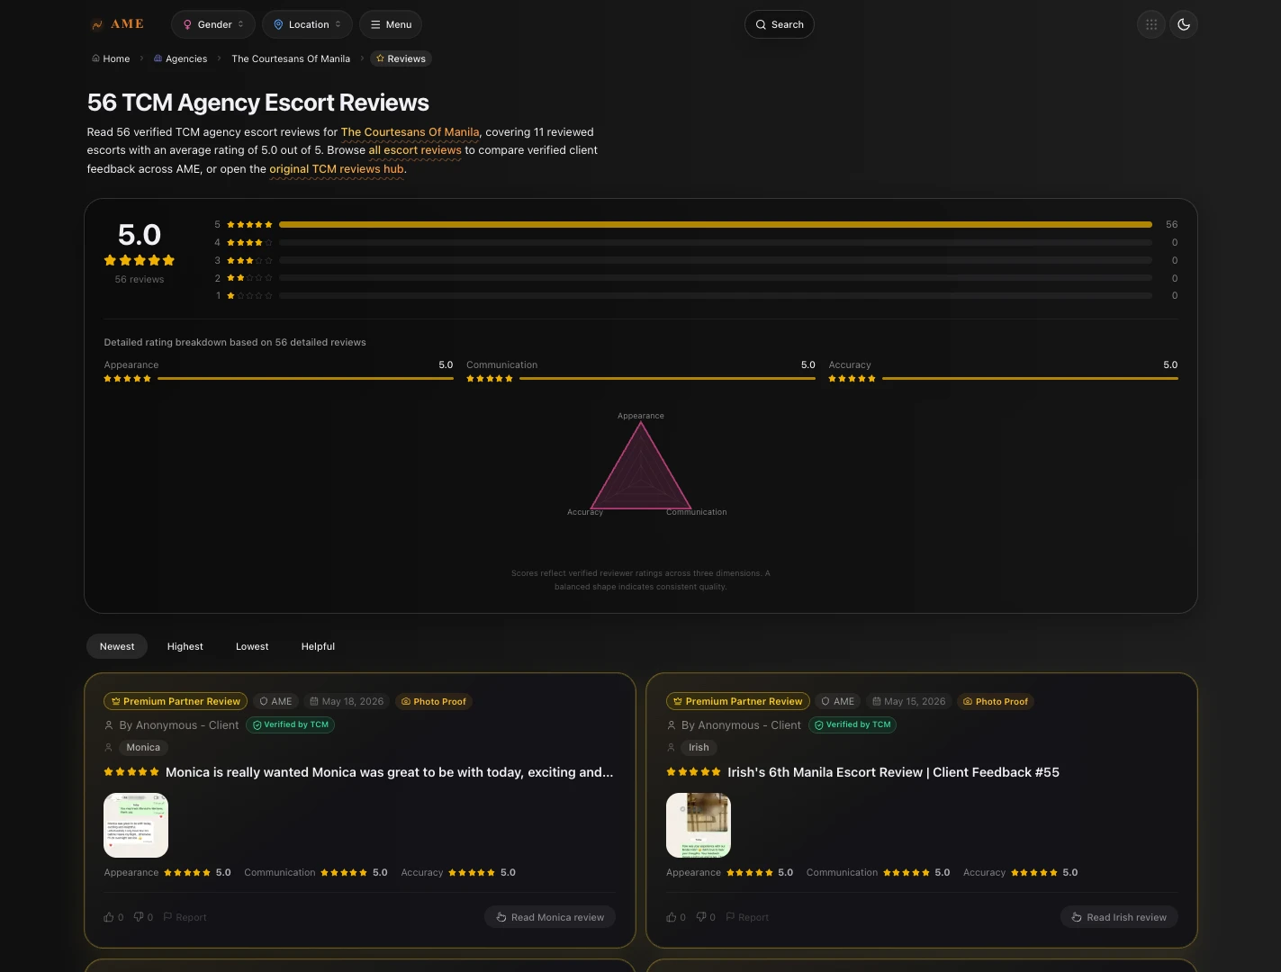
Task: Click the Reviews breadcrumb chip
Action: tap(401, 58)
